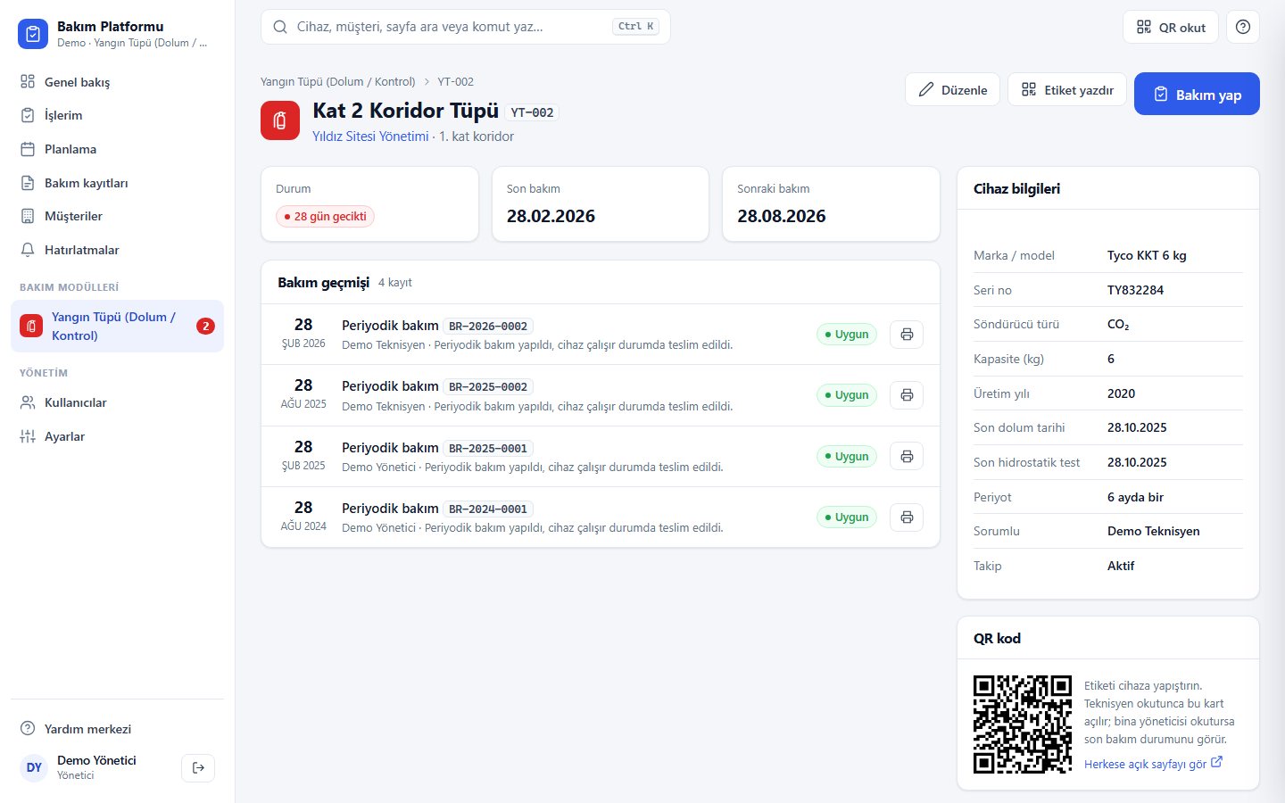Click the Düzenle edit button
Image resolution: width=1285 pixels, height=803 pixels.
(x=952, y=89)
